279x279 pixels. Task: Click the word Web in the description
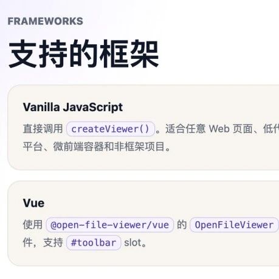click(219, 129)
